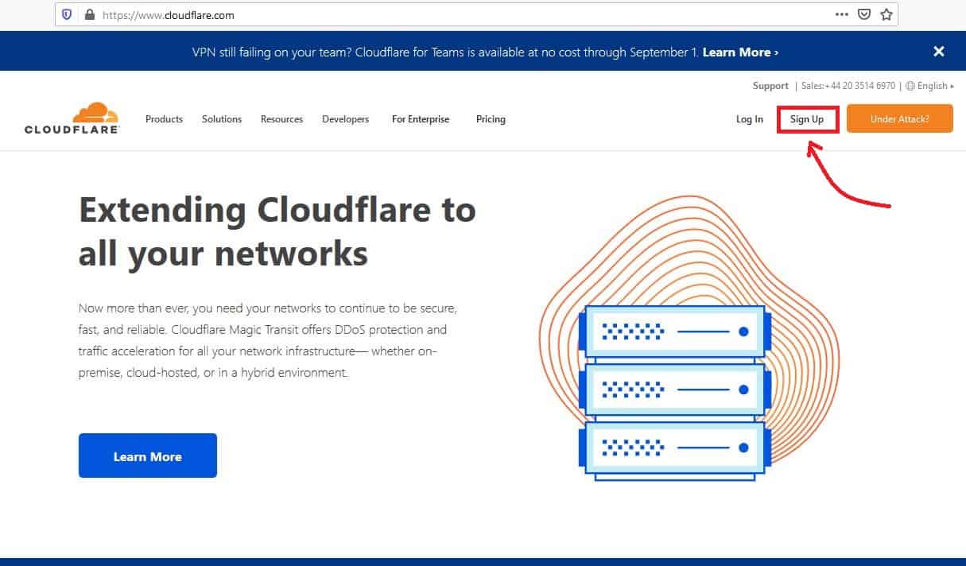Click the Save to Pocket icon
966x566 pixels.
tap(864, 14)
